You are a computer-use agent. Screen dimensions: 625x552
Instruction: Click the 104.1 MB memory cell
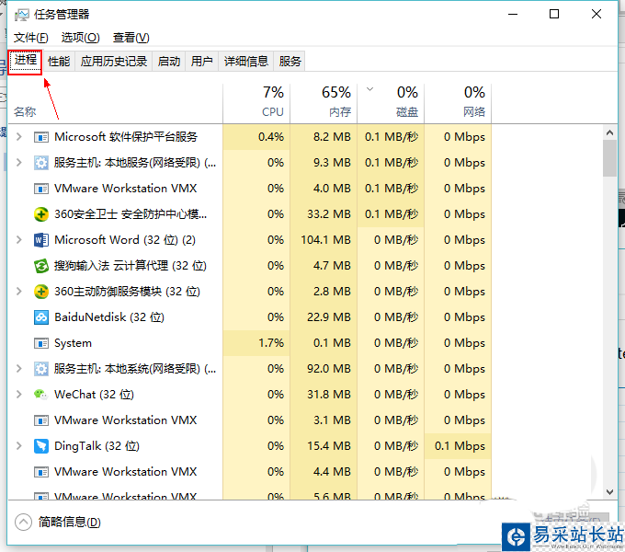tap(324, 240)
